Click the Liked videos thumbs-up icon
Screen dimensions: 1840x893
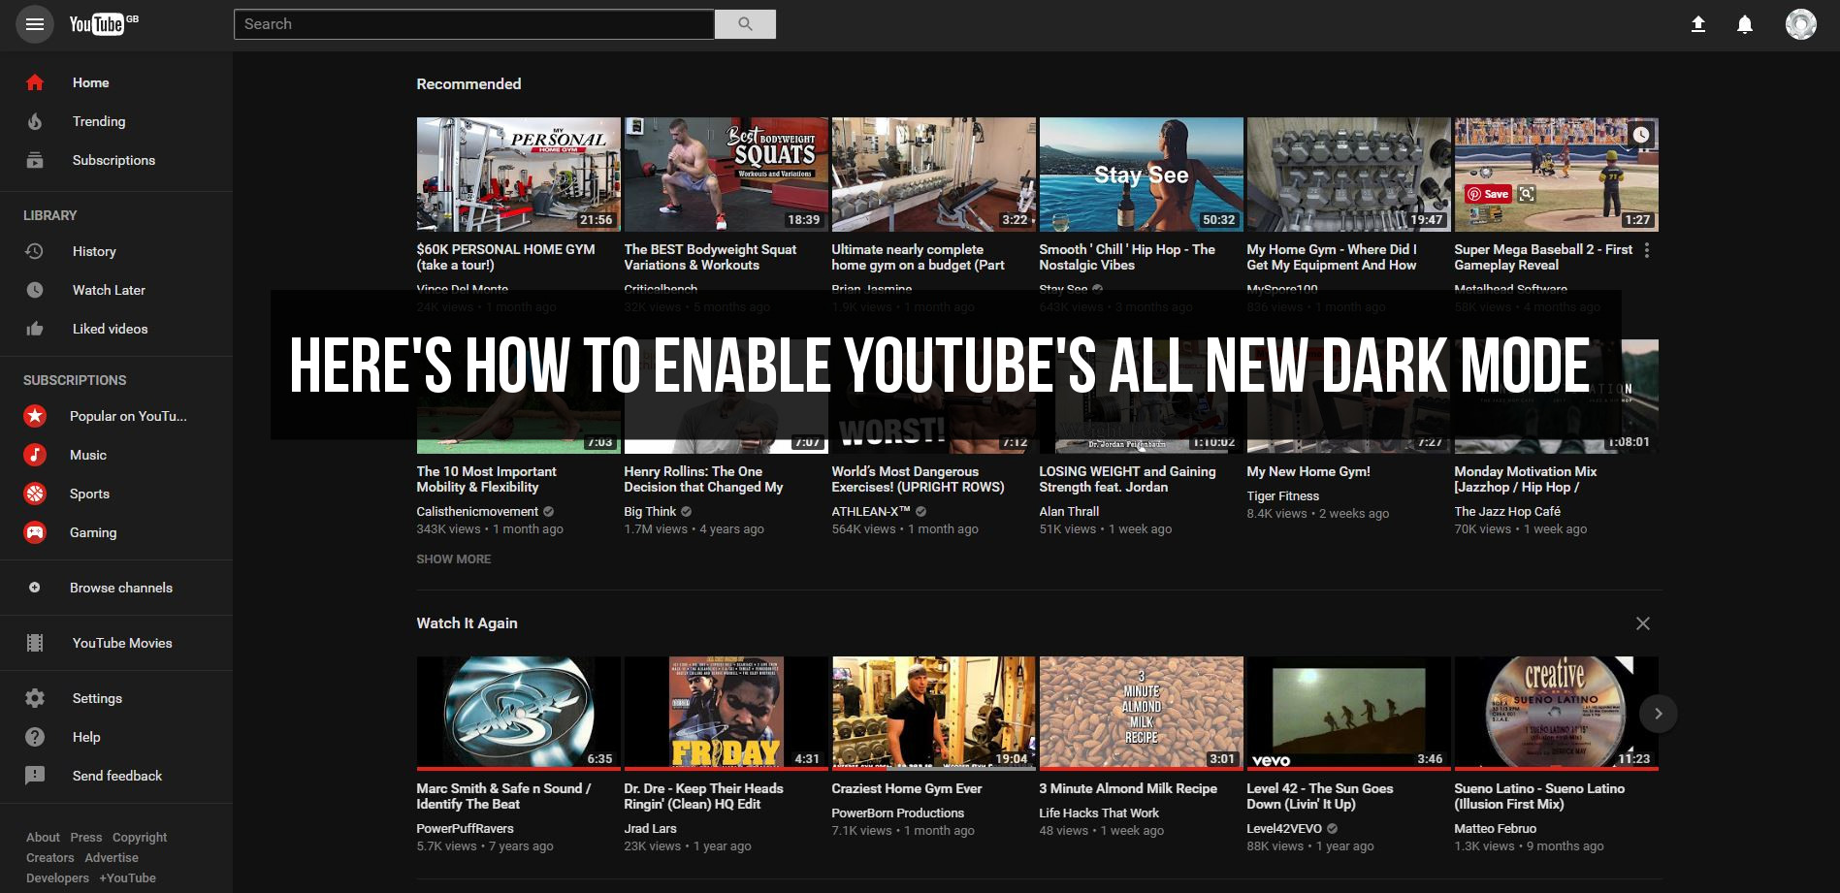pyautogui.click(x=35, y=329)
